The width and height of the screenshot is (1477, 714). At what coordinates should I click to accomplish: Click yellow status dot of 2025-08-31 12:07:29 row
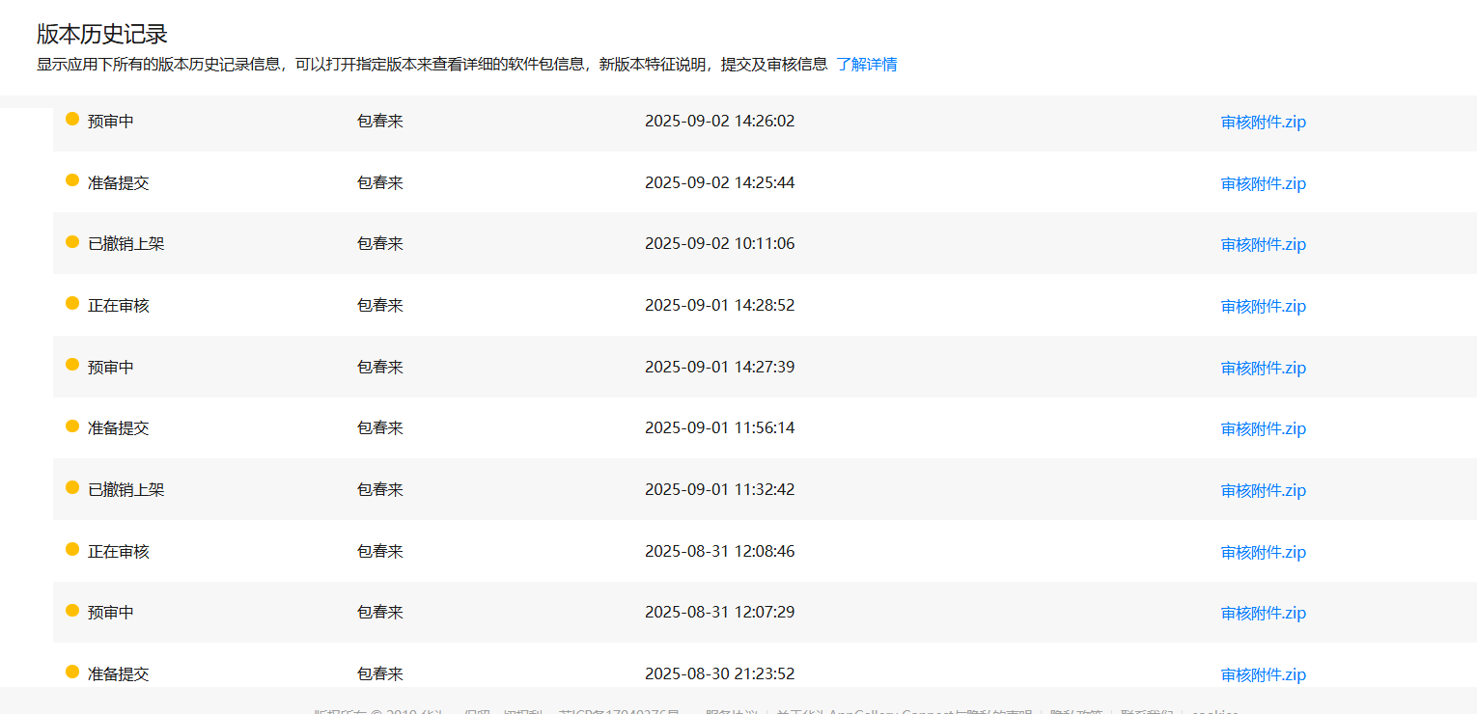(72, 610)
